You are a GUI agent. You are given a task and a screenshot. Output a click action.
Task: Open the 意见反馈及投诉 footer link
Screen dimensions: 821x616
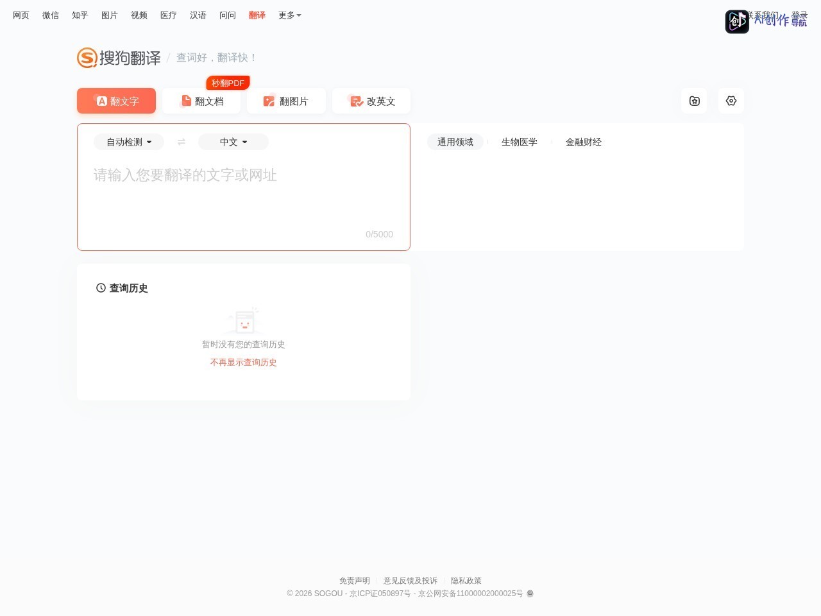410,581
